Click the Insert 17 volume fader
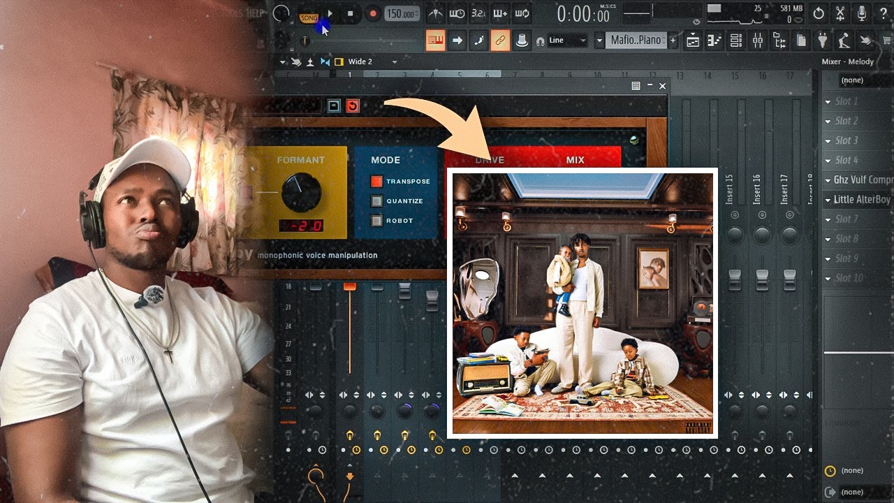The height and width of the screenshot is (503, 894). pyautogui.click(x=789, y=279)
